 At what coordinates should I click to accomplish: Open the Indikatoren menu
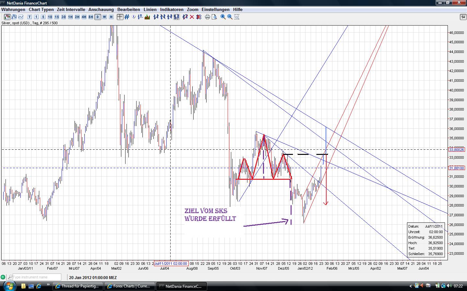click(x=172, y=9)
